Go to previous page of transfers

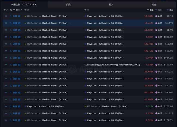[23, 4]
